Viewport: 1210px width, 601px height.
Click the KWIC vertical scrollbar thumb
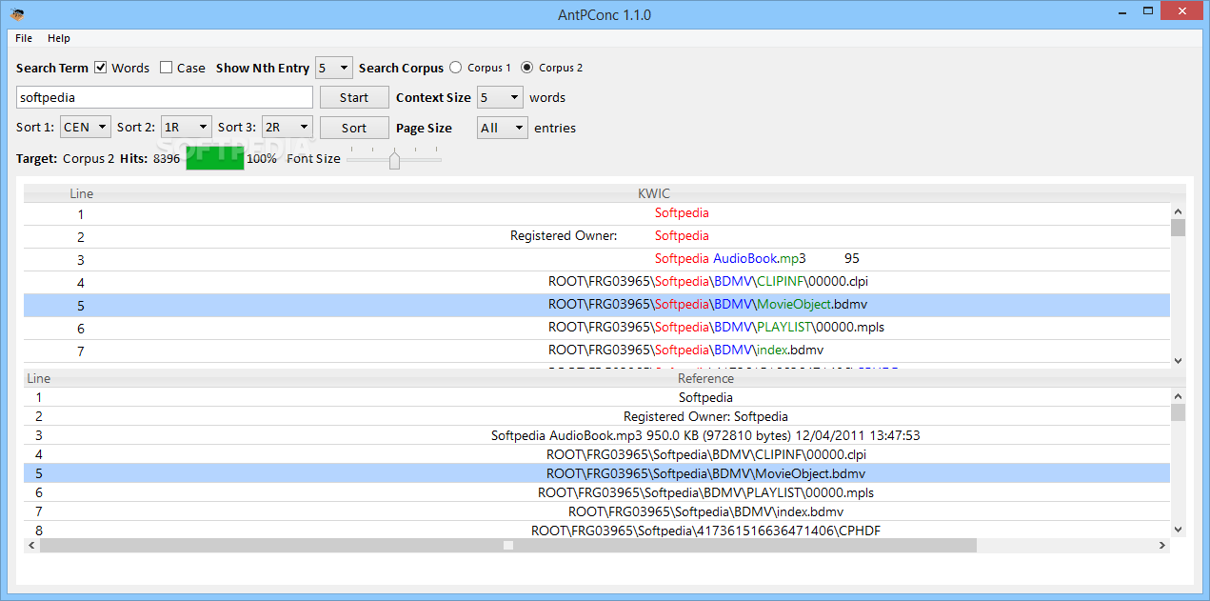tap(1178, 228)
